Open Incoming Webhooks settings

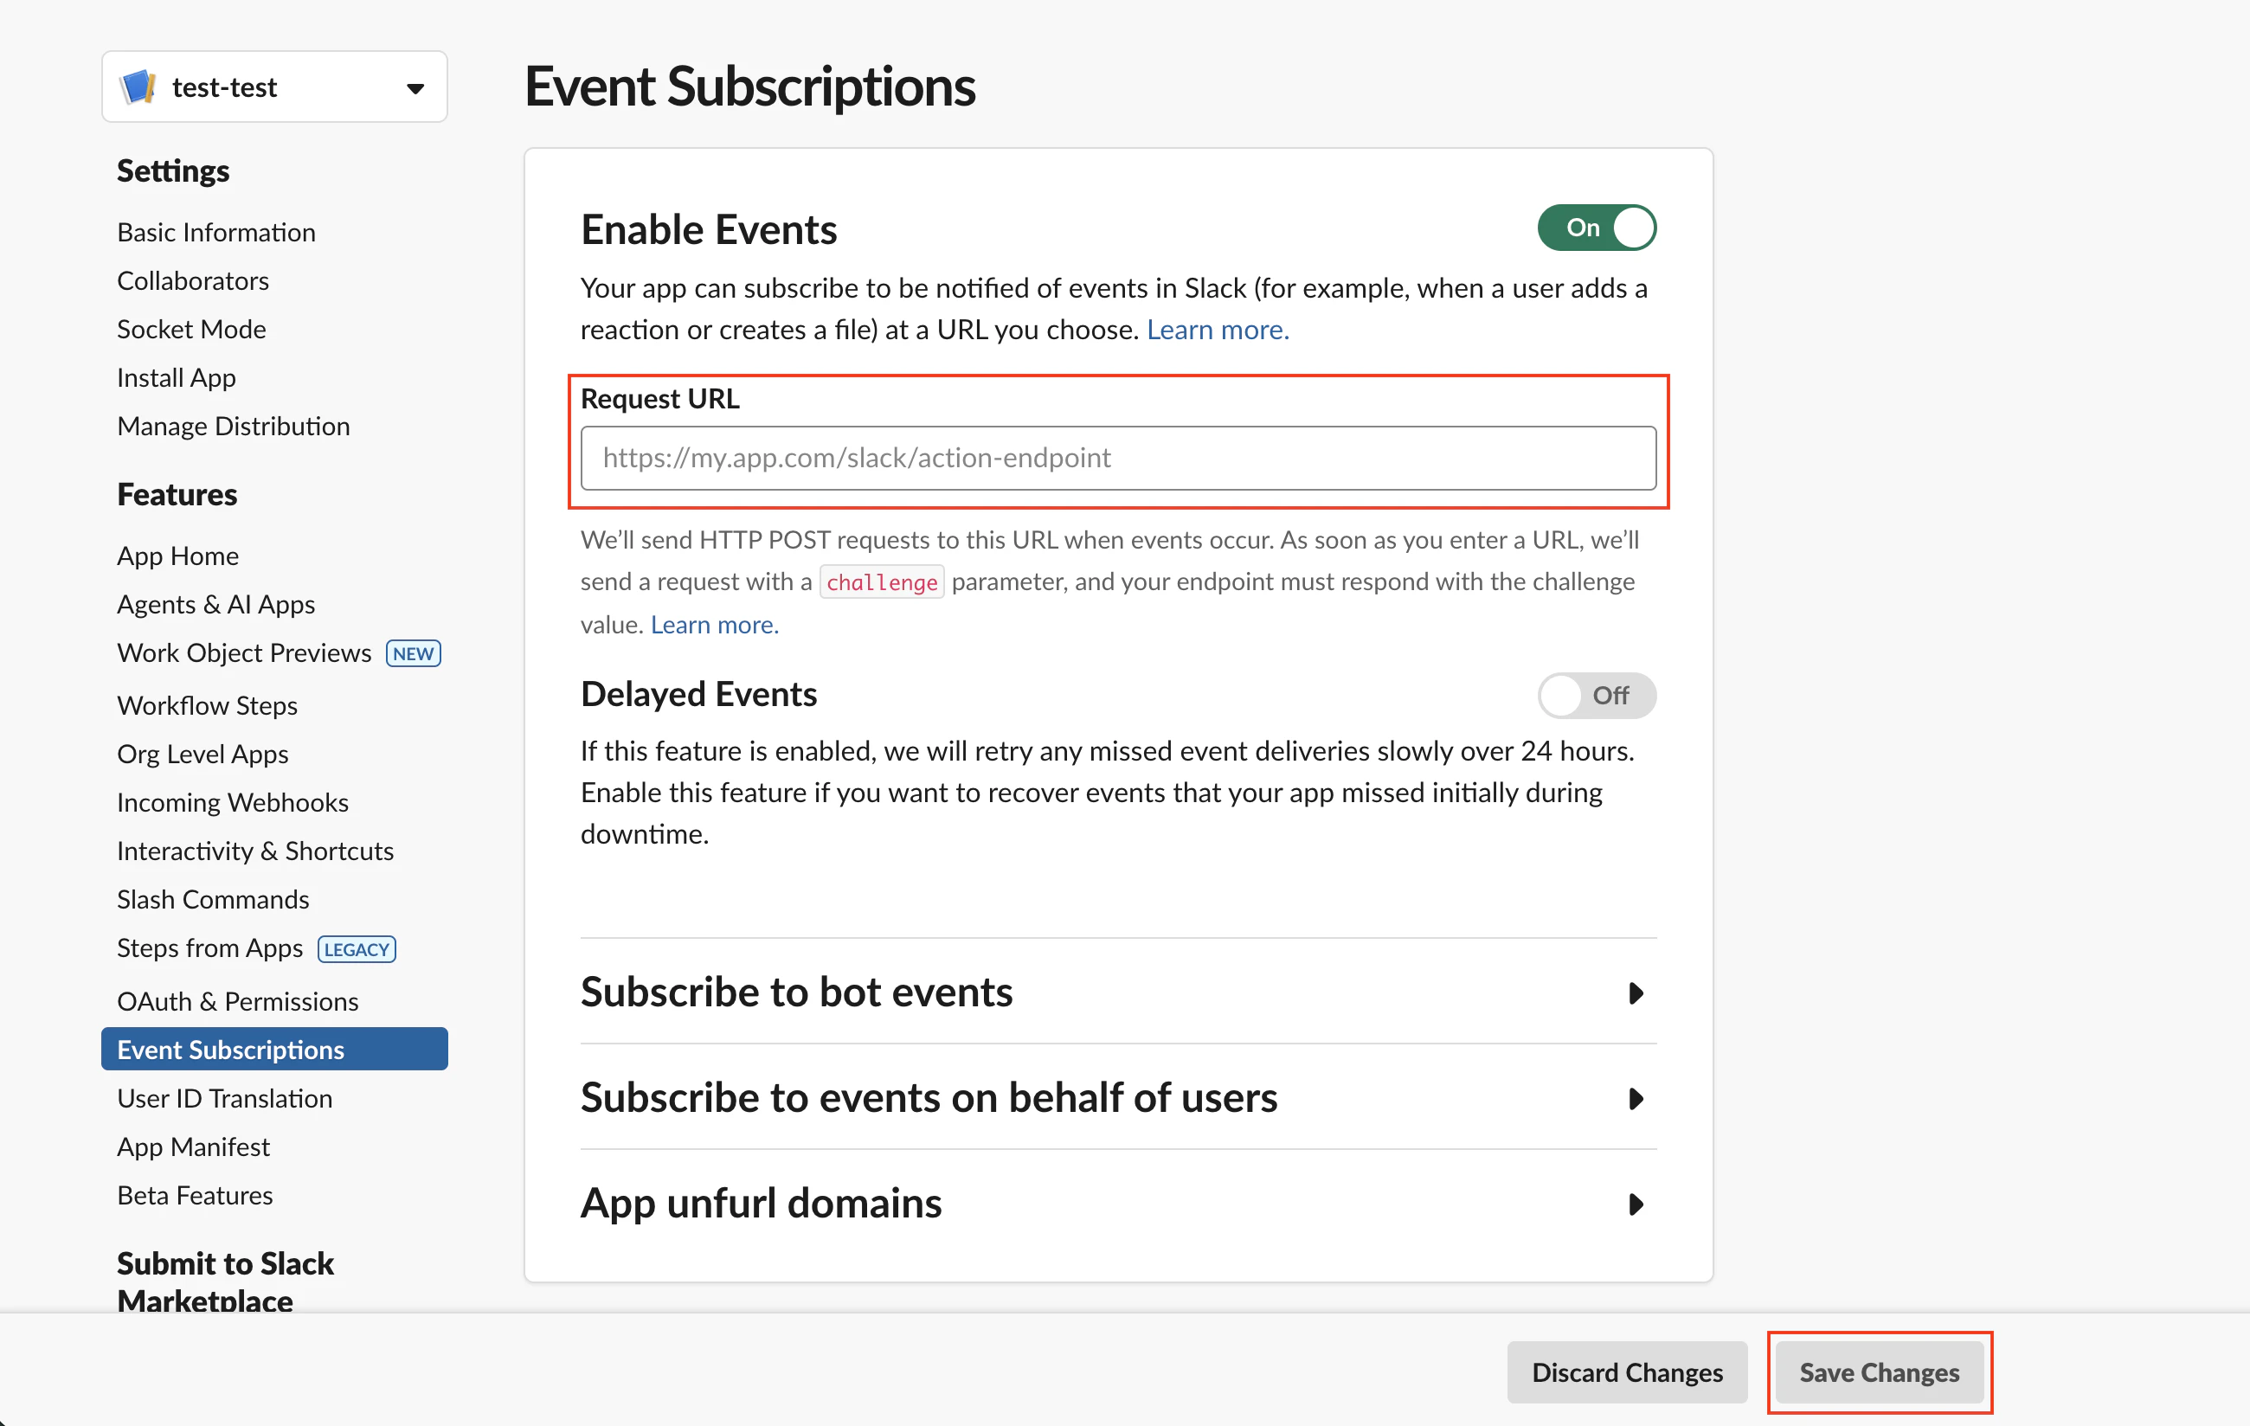point(233,803)
